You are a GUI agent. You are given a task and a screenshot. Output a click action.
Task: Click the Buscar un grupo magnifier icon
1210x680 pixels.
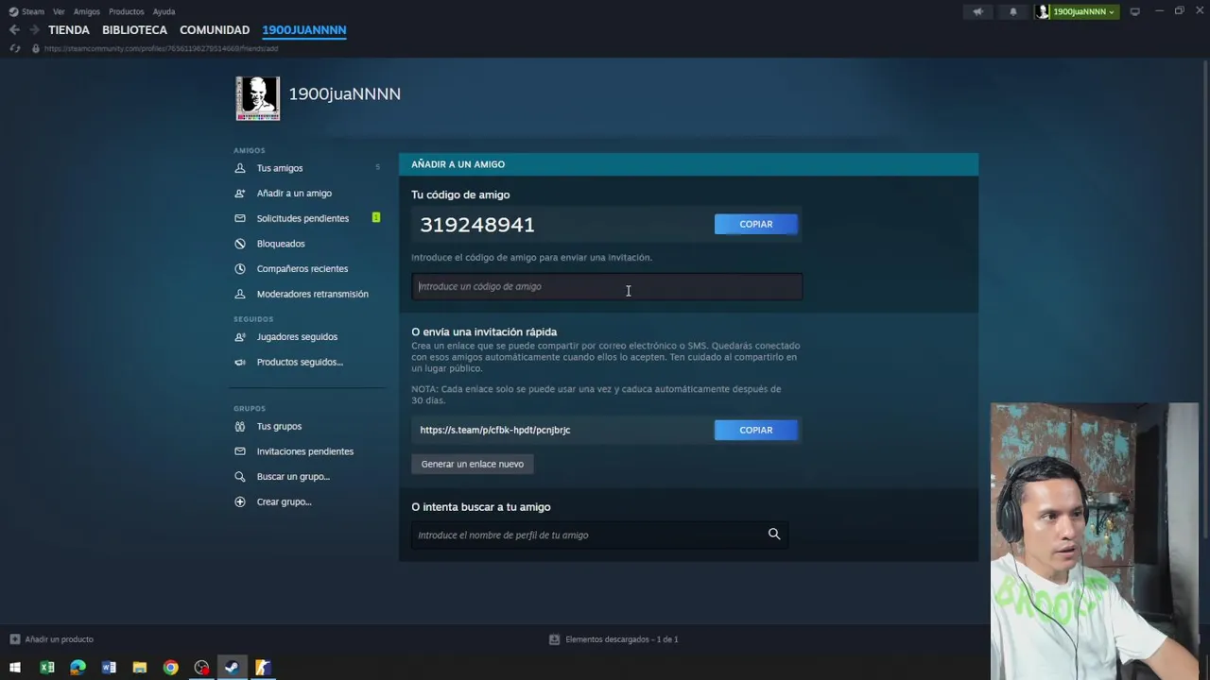coord(240,477)
